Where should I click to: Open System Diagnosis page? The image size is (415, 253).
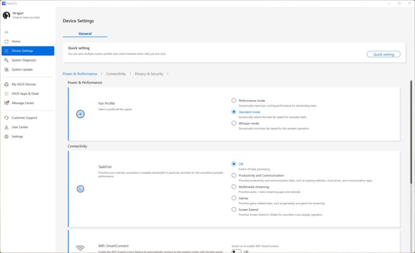pos(28,60)
